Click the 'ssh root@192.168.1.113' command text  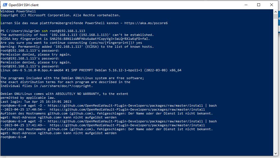coord(63,31)
